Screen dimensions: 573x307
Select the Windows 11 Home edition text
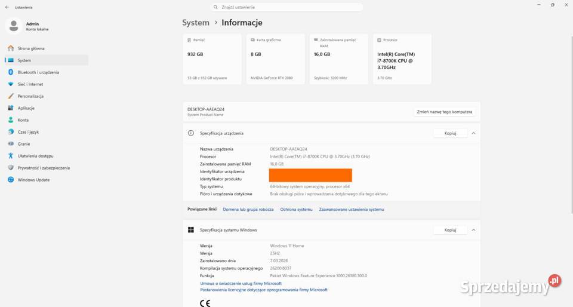tap(287, 246)
